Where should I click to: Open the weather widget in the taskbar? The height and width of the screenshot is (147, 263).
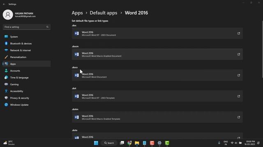click(x=9, y=143)
